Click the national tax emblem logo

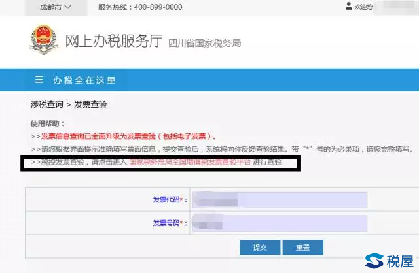pyautogui.click(x=44, y=40)
